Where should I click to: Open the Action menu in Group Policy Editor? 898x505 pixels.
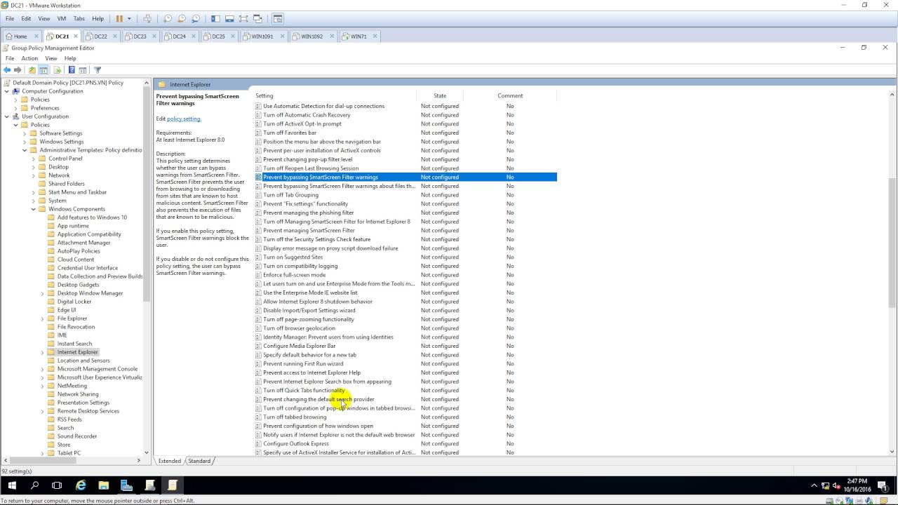[29, 58]
